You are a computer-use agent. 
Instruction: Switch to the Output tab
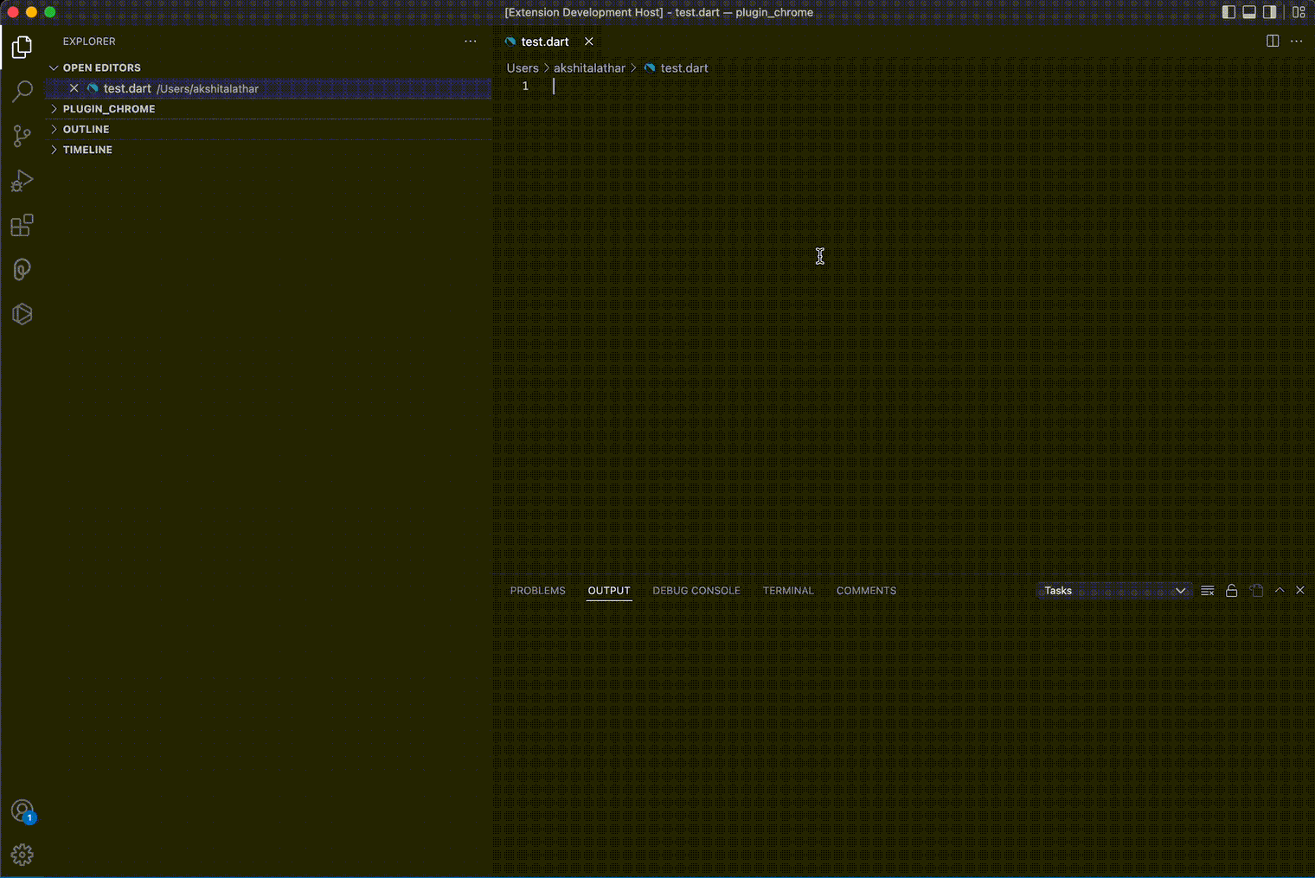[609, 591]
